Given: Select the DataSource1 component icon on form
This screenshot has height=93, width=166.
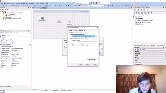Looking at the screenshot, I should pos(70,22).
